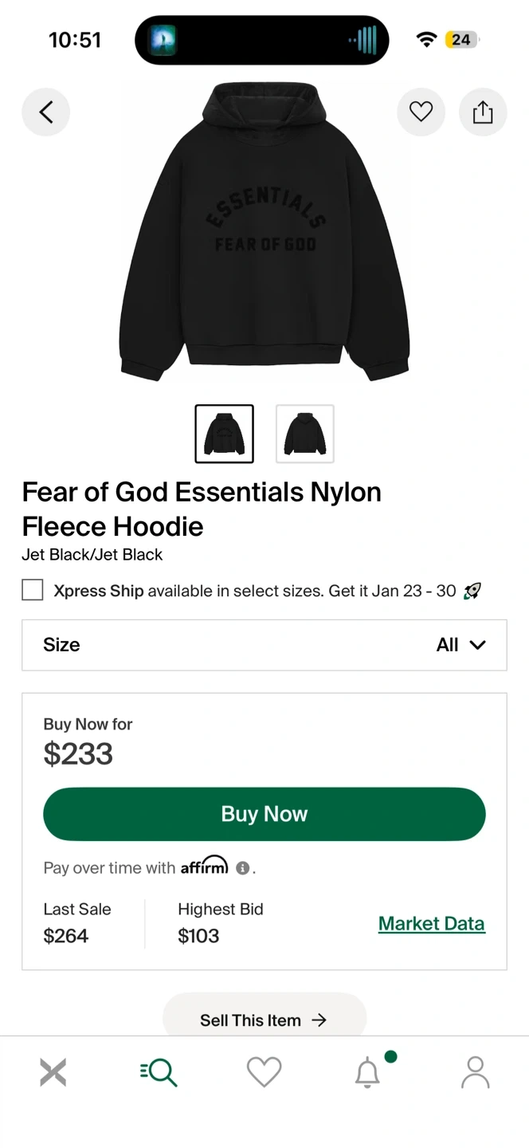Open the search tab in bottom bar
Image resolution: width=529 pixels, height=1148 pixels.
tap(159, 1072)
